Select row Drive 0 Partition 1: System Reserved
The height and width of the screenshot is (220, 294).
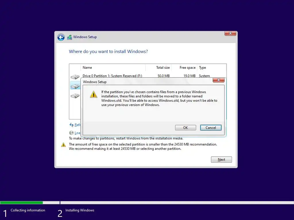(x=148, y=76)
